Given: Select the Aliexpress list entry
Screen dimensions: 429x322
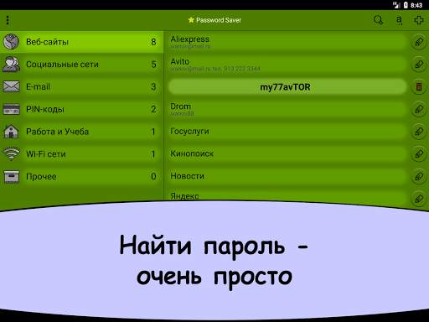Looking at the screenshot, I should [x=287, y=42].
